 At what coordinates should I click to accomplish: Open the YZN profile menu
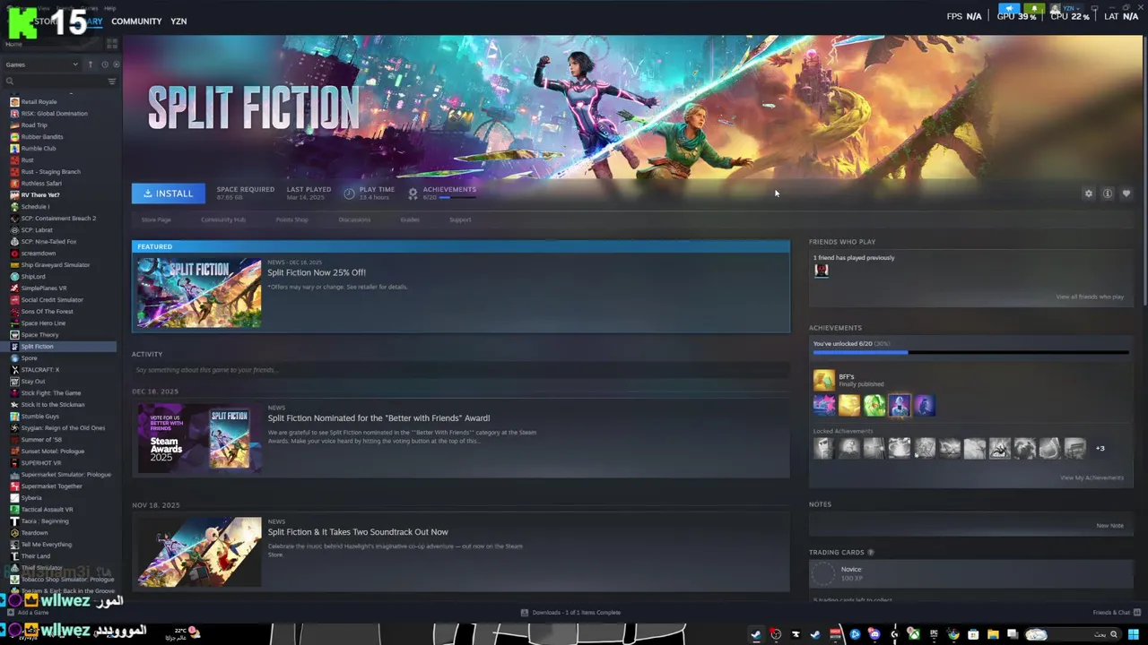click(x=178, y=21)
